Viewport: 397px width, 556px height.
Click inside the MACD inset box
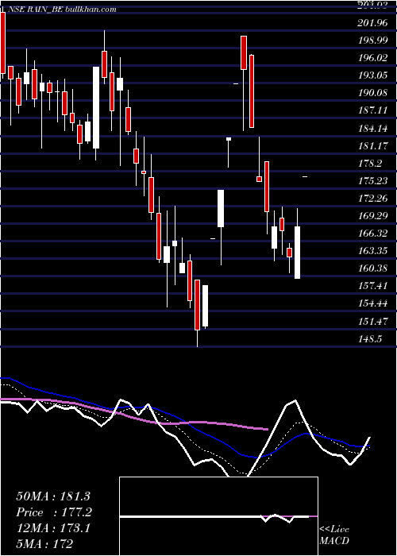click(x=218, y=516)
